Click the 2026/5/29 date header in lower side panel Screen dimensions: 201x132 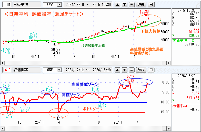187,76
